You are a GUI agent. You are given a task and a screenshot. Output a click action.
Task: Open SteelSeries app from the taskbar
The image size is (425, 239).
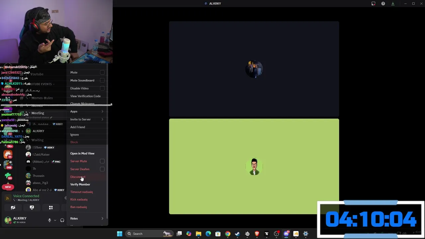(247, 234)
